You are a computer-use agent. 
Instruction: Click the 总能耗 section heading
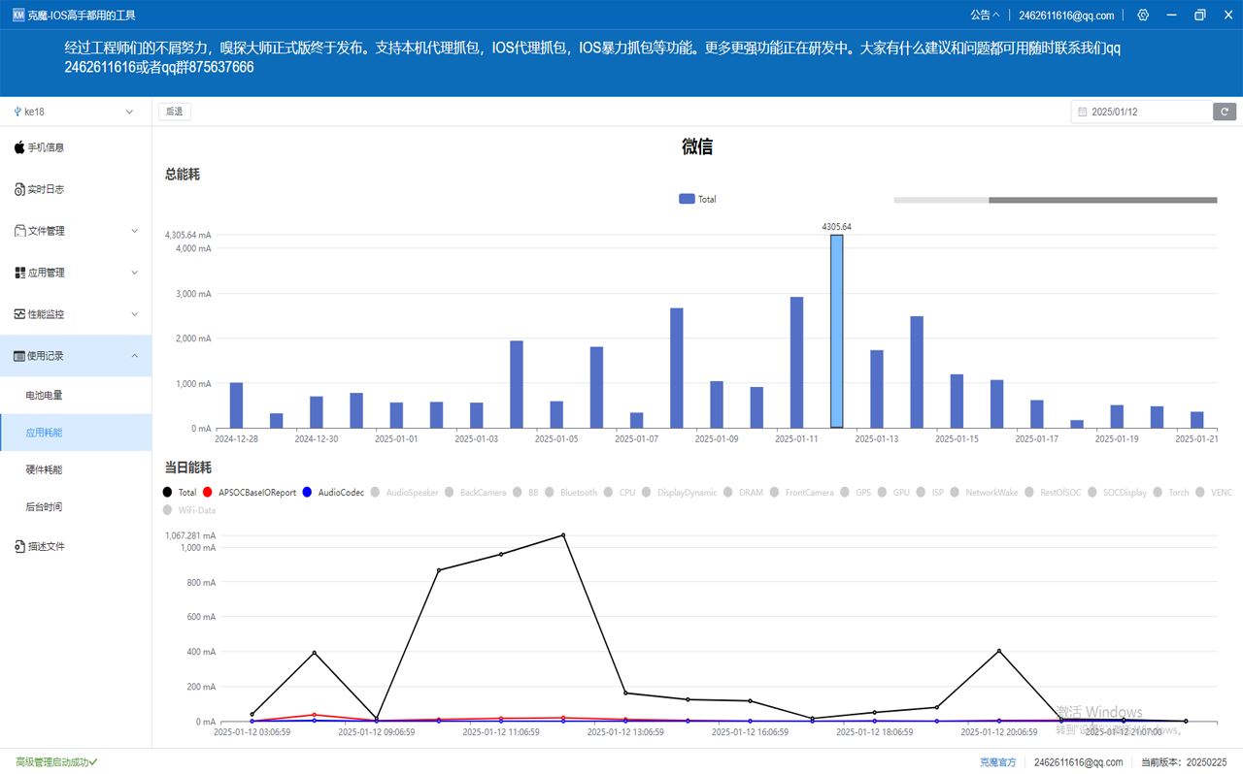click(183, 175)
